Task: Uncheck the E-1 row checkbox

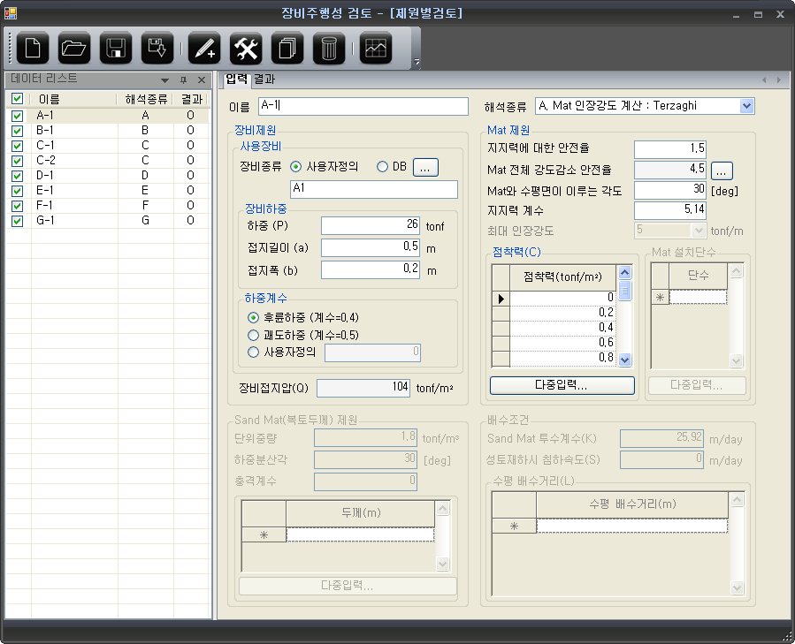Action: [17, 191]
